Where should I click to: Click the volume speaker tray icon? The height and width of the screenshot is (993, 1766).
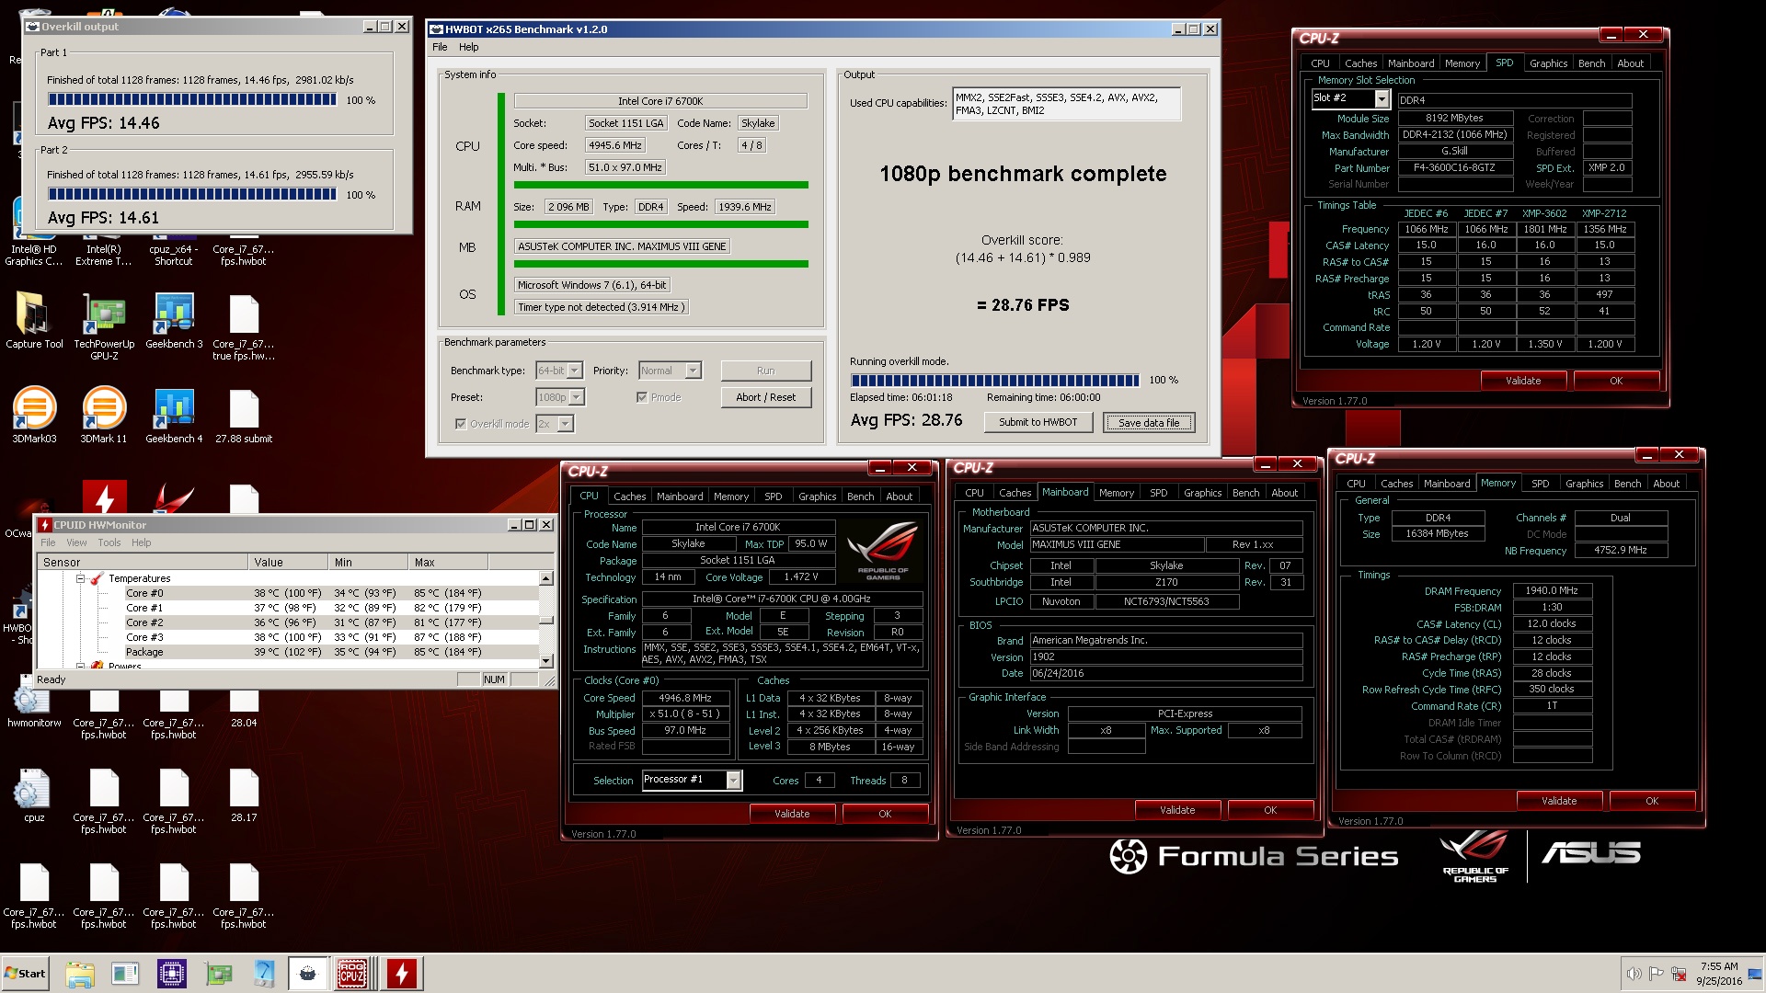click(1634, 974)
